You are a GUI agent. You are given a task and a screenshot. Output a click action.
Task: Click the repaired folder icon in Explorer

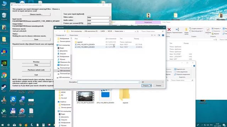pyautogui.click(x=125, y=95)
